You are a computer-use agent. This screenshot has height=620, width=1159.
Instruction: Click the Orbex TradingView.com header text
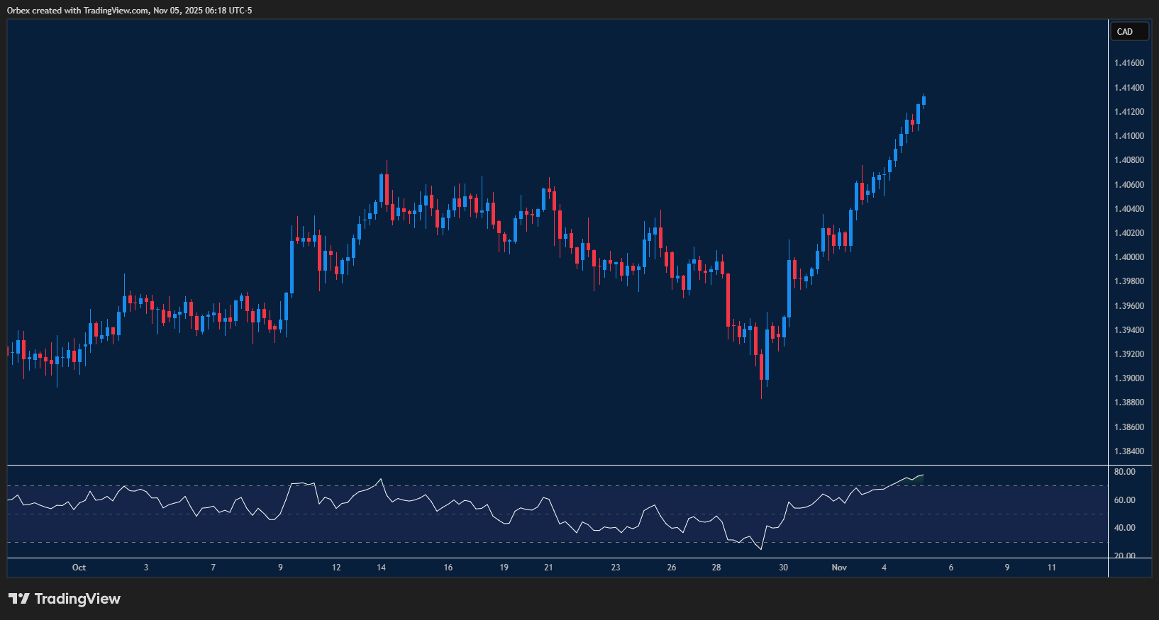tap(129, 11)
